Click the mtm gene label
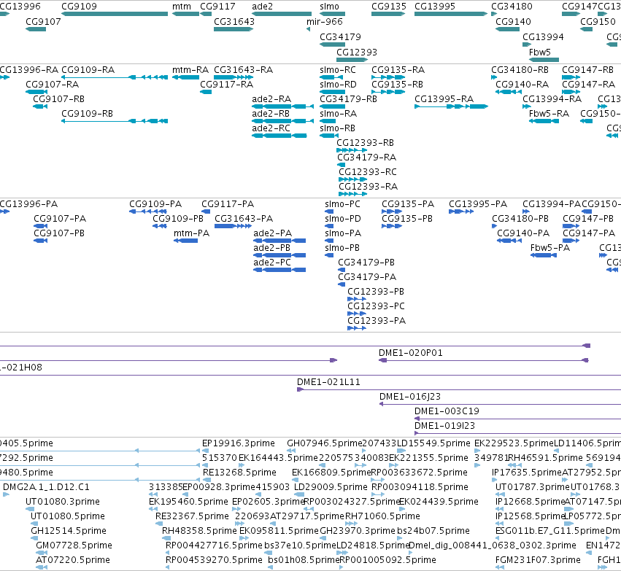The image size is (621, 571). [182, 7]
